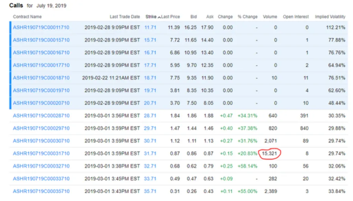Viewport: 353px width, 201px height.
Task: Open contract ASHR190719C00015710
Action: (41, 40)
